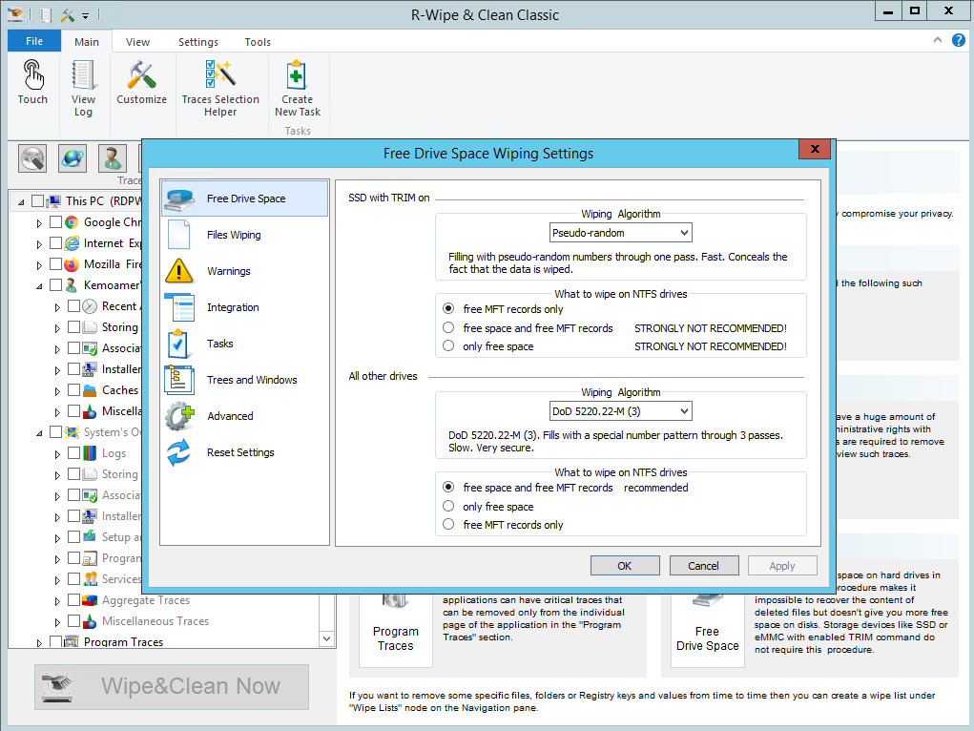Screen dimensions: 974x731
Task: Switch to the Main ribbon tab
Action: tap(87, 42)
